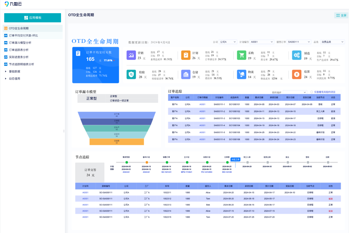
Task: Click the 检验 inspection shield icon
Action: (131, 74)
